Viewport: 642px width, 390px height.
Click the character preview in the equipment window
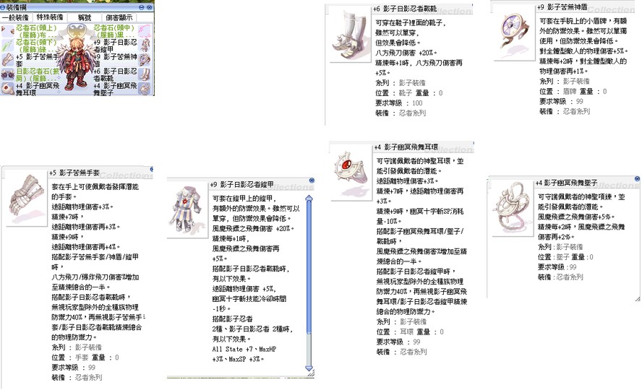[76, 59]
